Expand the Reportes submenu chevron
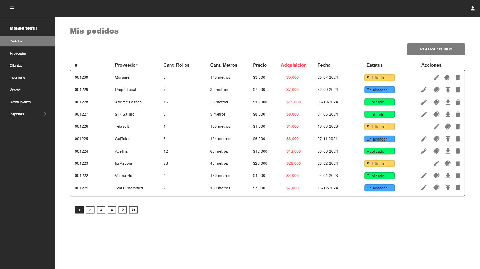The height and width of the screenshot is (269, 480). 45,114
